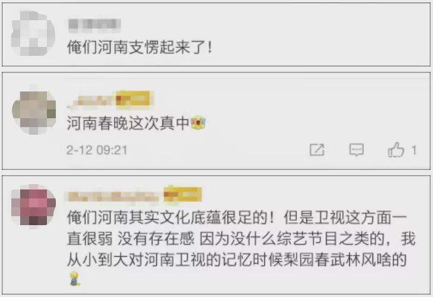
Task: Click the crying emoji after 真中
Action: [x=198, y=123]
